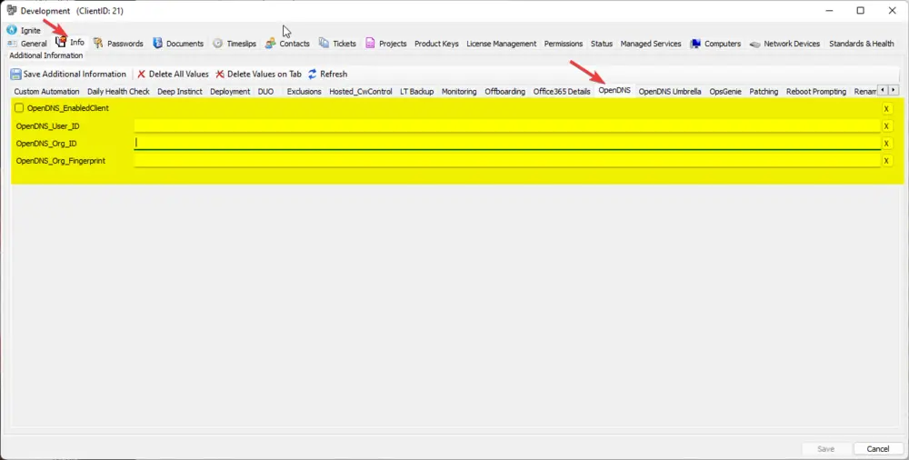Clear OpenDNS_User_ID with its X button
909x460 pixels.
pos(886,125)
